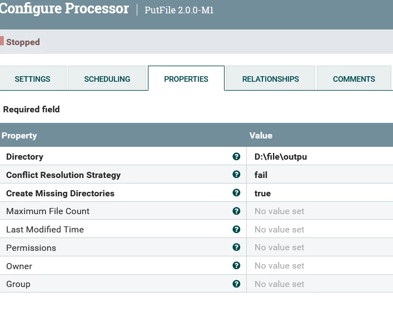This screenshot has height=317, width=393.
Task: Click the Last Modified Time empty value
Action: (x=320, y=230)
